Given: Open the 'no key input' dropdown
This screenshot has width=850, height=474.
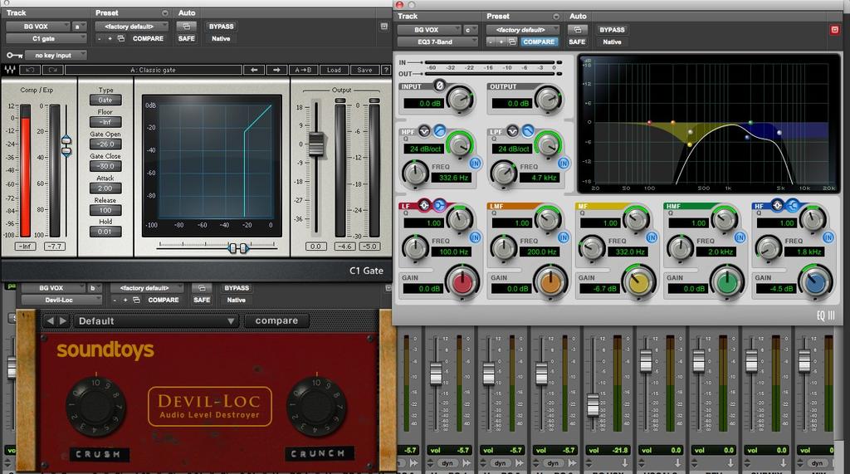Looking at the screenshot, I should [x=56, y=56].
